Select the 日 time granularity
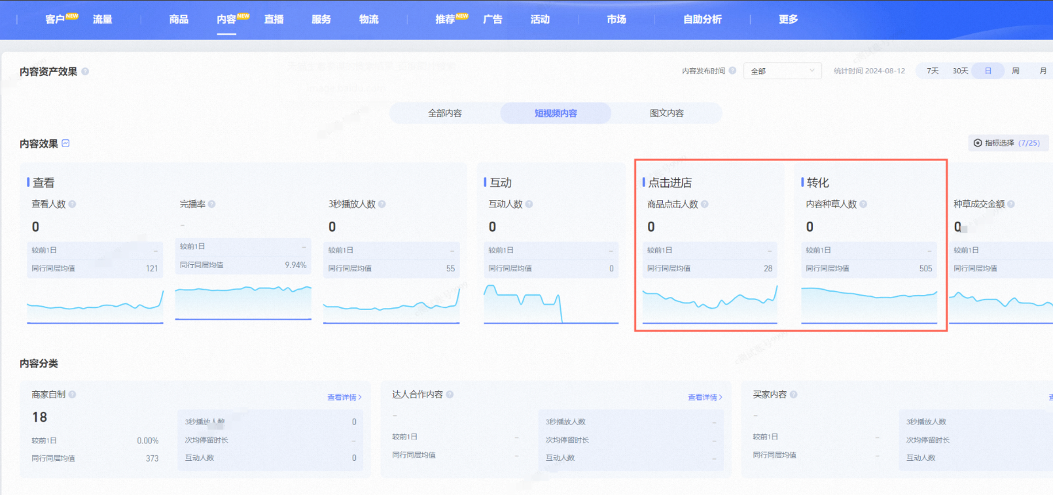The height and width of the screenshot is (495, 1053). [x=988, y=71]
